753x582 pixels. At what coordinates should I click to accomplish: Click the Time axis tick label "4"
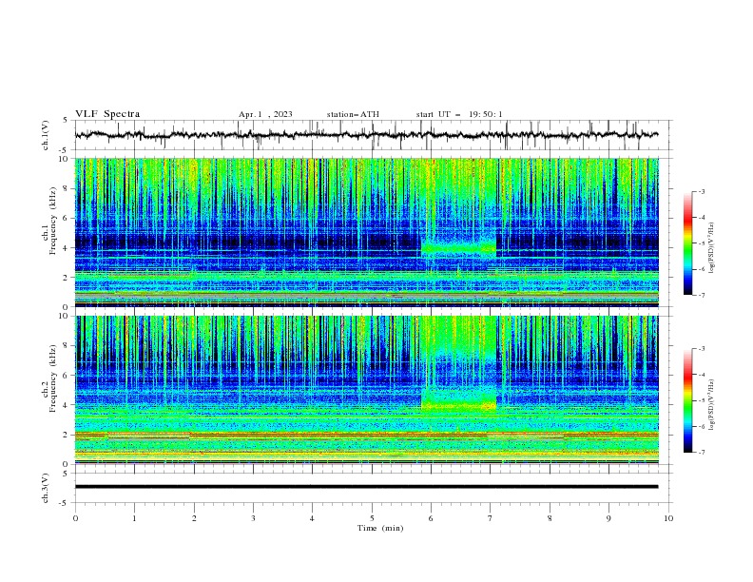[312, 518]
